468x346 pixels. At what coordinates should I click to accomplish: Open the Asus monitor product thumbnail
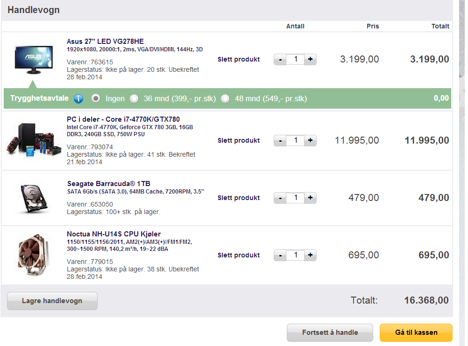(x=34, y=59)
